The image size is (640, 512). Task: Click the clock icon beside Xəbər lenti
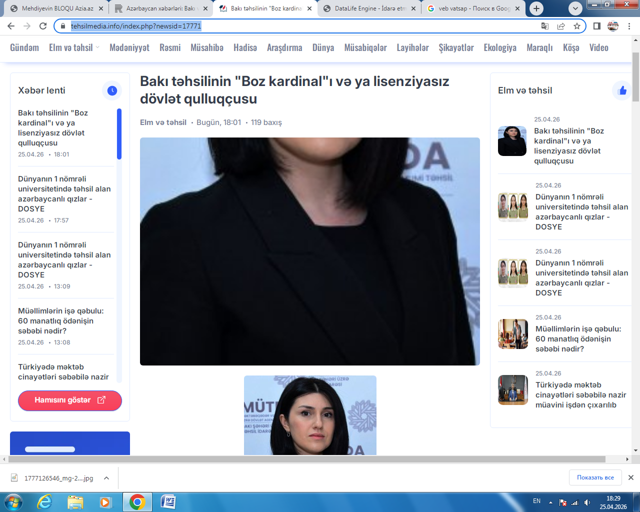point(112,90)
